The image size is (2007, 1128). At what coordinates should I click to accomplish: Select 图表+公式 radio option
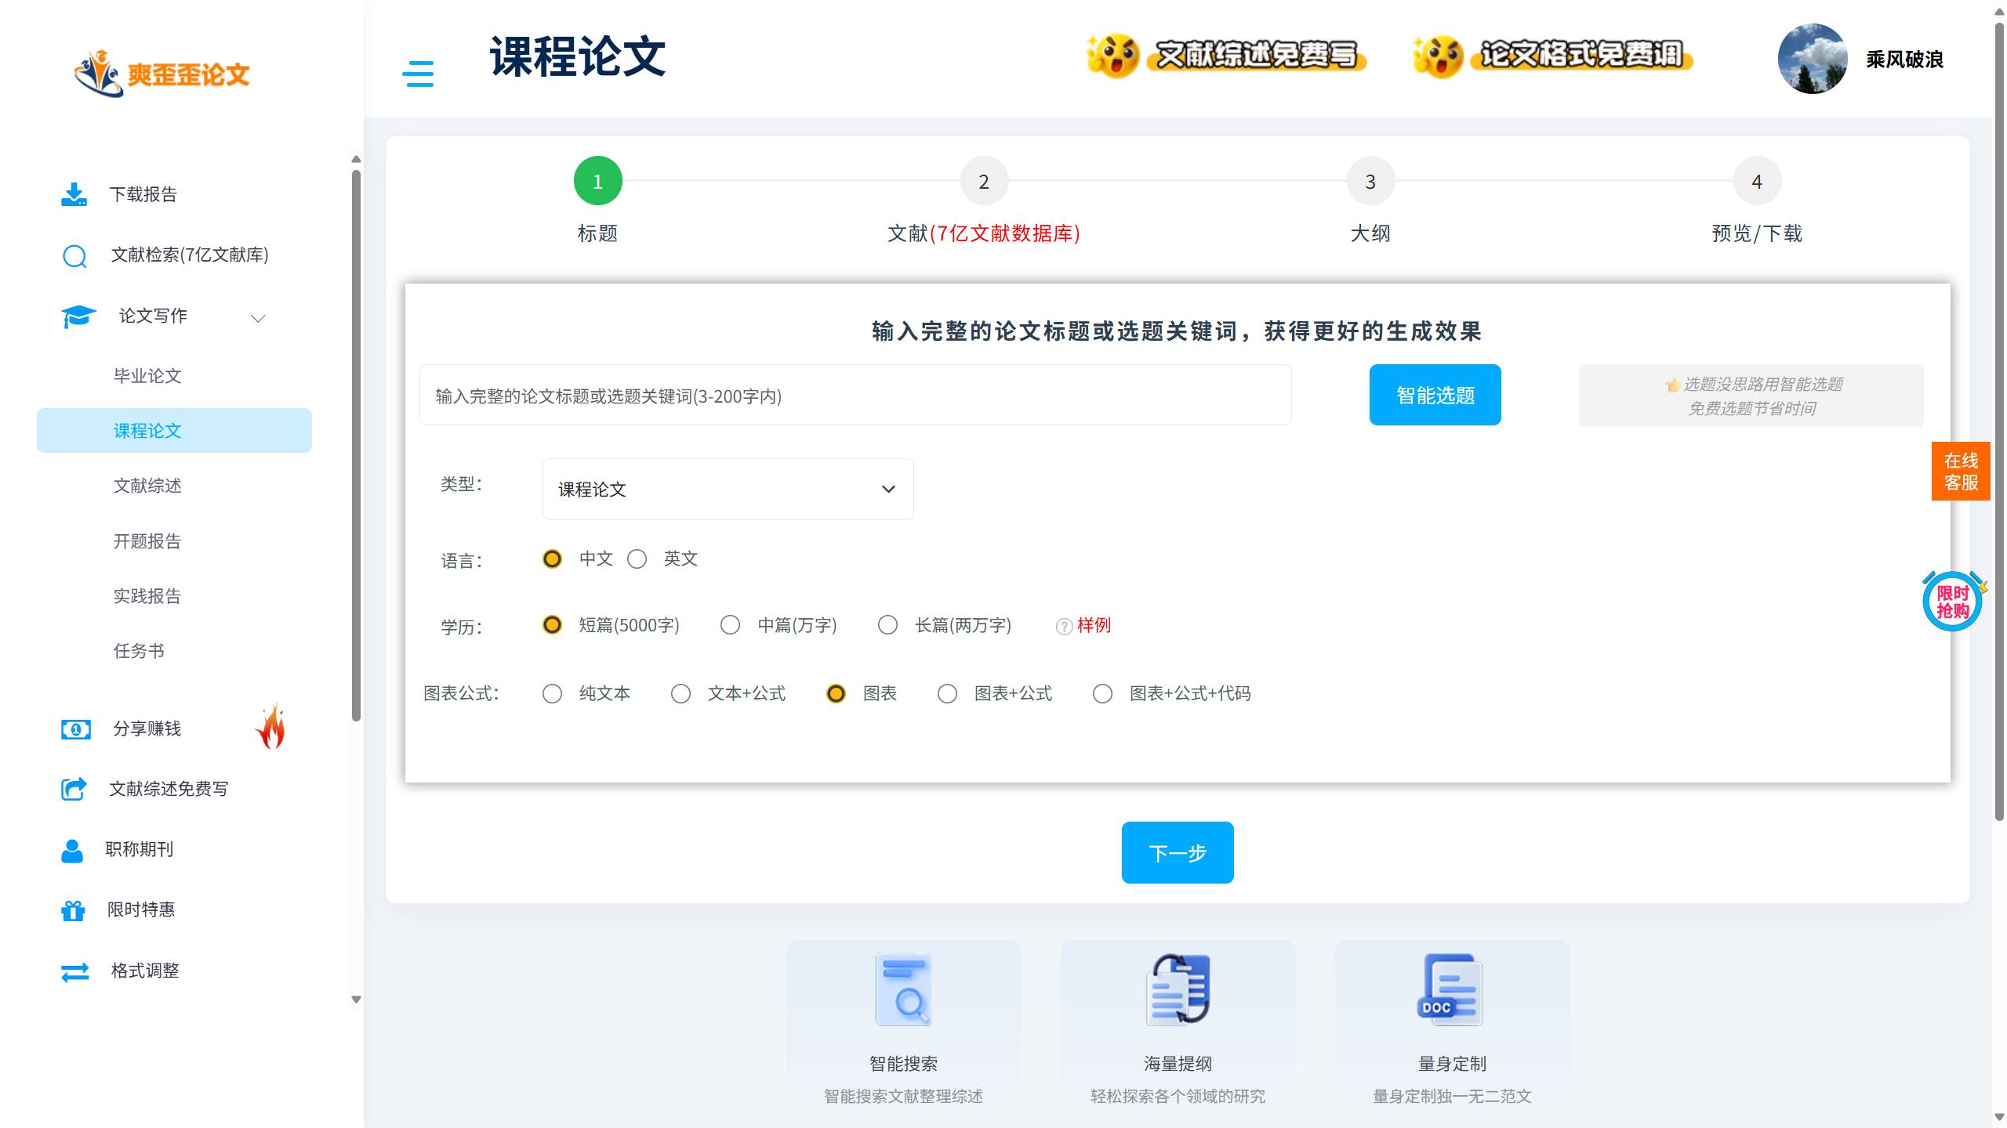947,694
